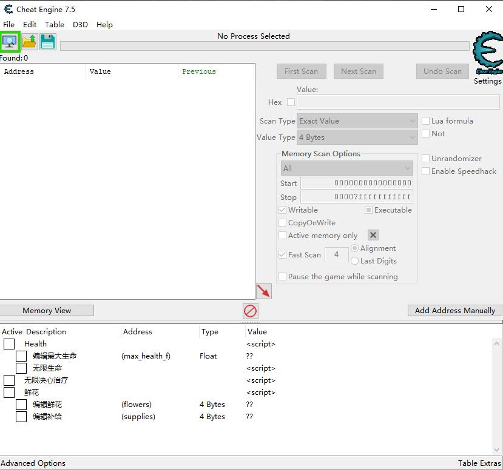503x470 pixels.
Task: Click the Cheat Engine title bar icon
Action: [8, 9]
